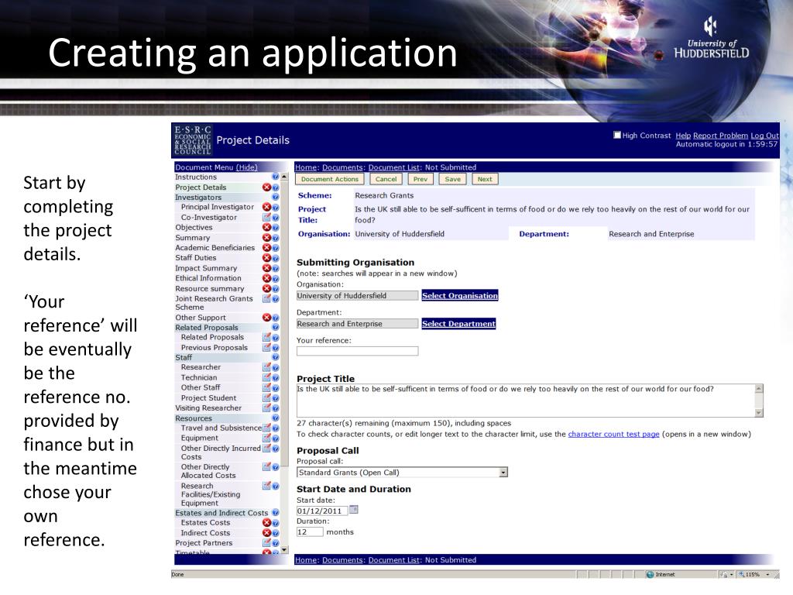The width and height of the screenshot is (793, 595).
Task: Click the Your reference input field
Action: [x=357, y=351]
